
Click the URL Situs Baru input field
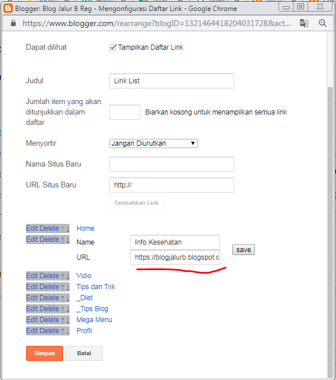[171, 185]
